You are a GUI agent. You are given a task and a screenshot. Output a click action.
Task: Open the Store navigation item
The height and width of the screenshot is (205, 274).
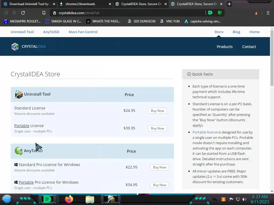coord(219,32)
